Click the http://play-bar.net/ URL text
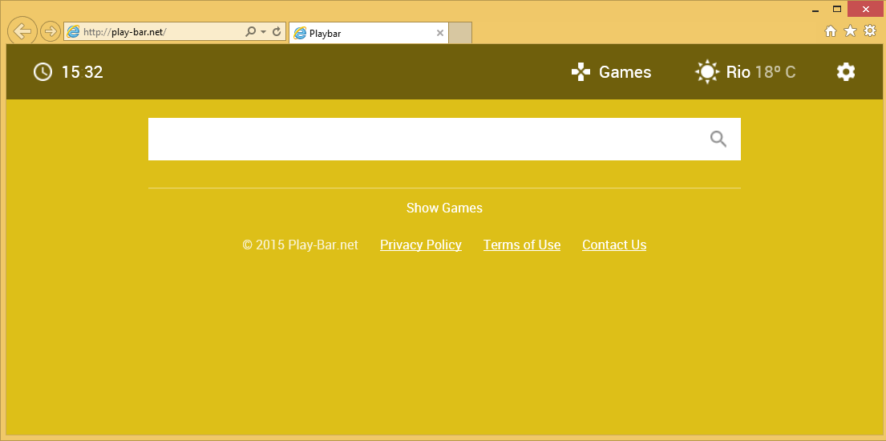 [125, 32]
